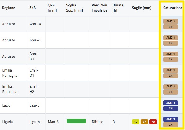The image size is (185, 130).
Task: Click the AMC 3 badge in the Lazi-E row
Action: (171, 103)
